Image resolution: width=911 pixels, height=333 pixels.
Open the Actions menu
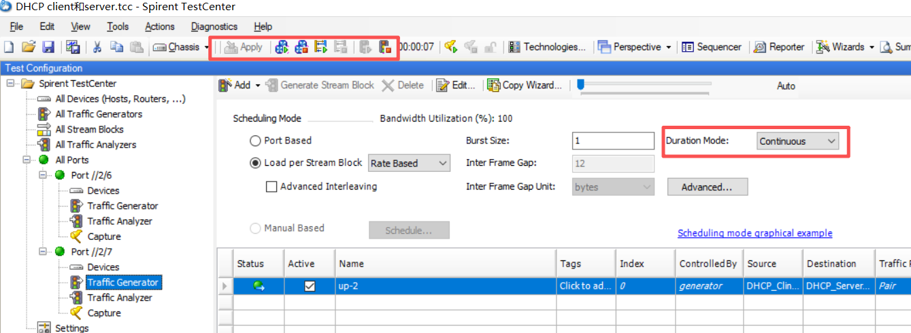coord(160,27)
